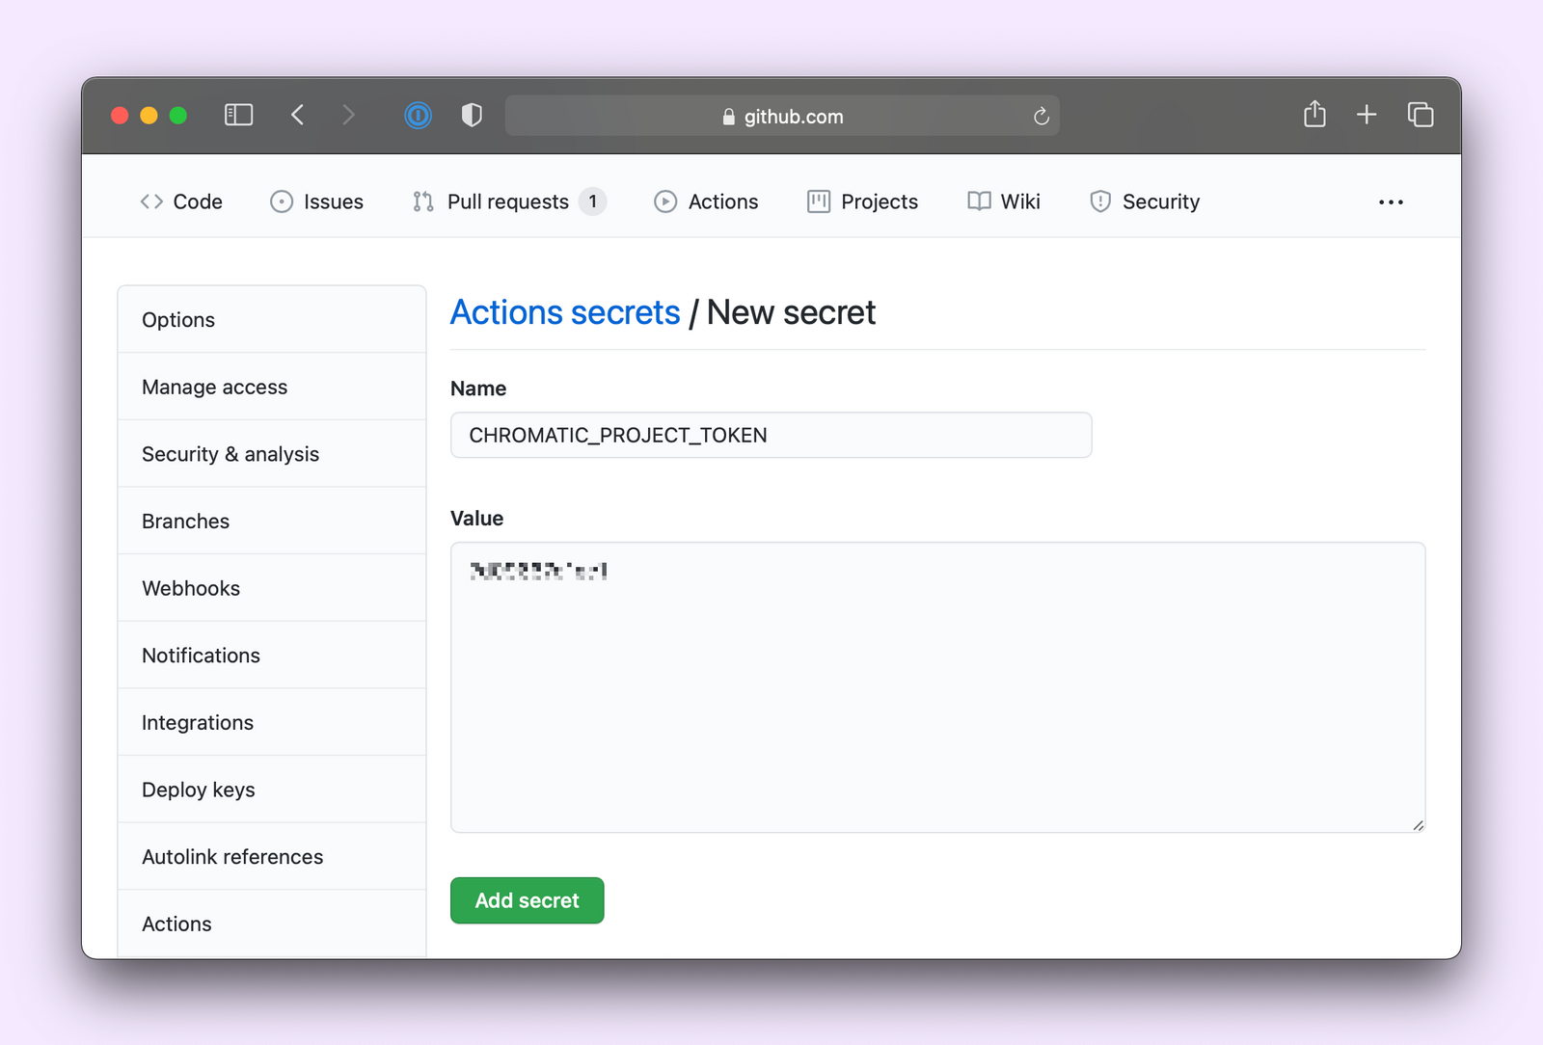Screen dimensions: 1543x1045
Task: Open the Webhooks settings section
Action: 190,588
